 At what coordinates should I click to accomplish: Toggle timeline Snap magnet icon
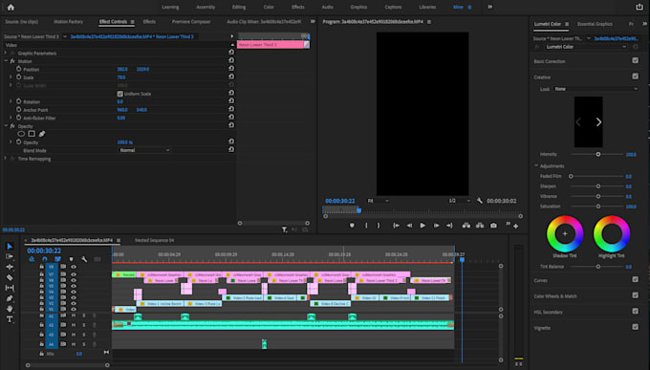[x=45, y=259]
